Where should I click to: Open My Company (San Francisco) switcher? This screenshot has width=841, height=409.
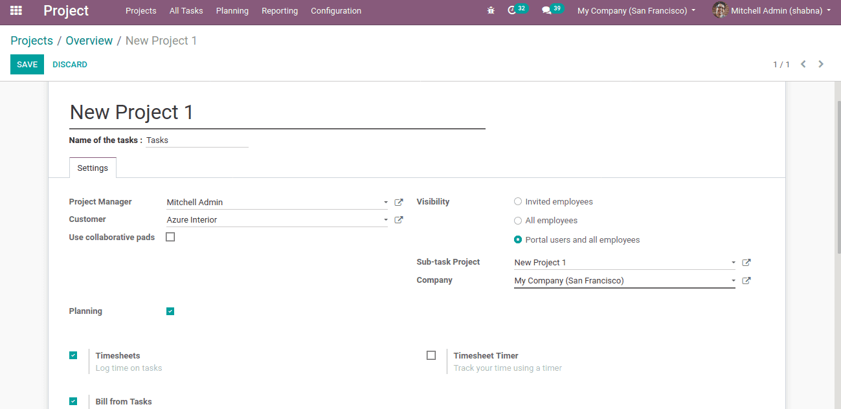tap(636, 10)
